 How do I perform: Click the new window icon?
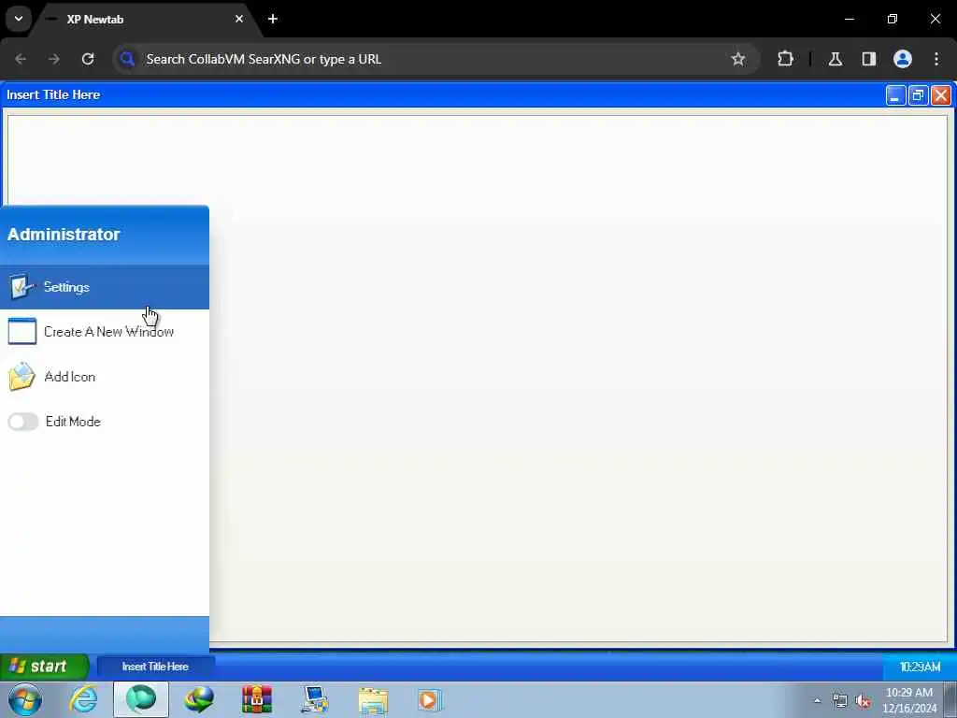tap(22, 332)
